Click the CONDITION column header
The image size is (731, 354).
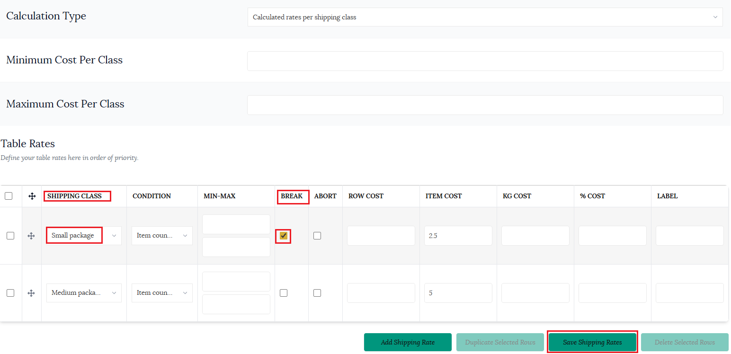152,196
